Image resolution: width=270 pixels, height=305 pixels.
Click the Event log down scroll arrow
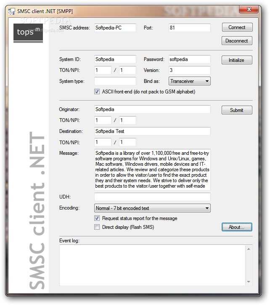point(249,282)
